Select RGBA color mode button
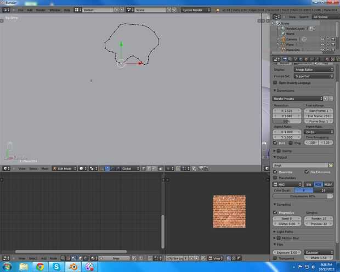The width and height of the screenshot is (340, 272). click(x=328, y=185)
